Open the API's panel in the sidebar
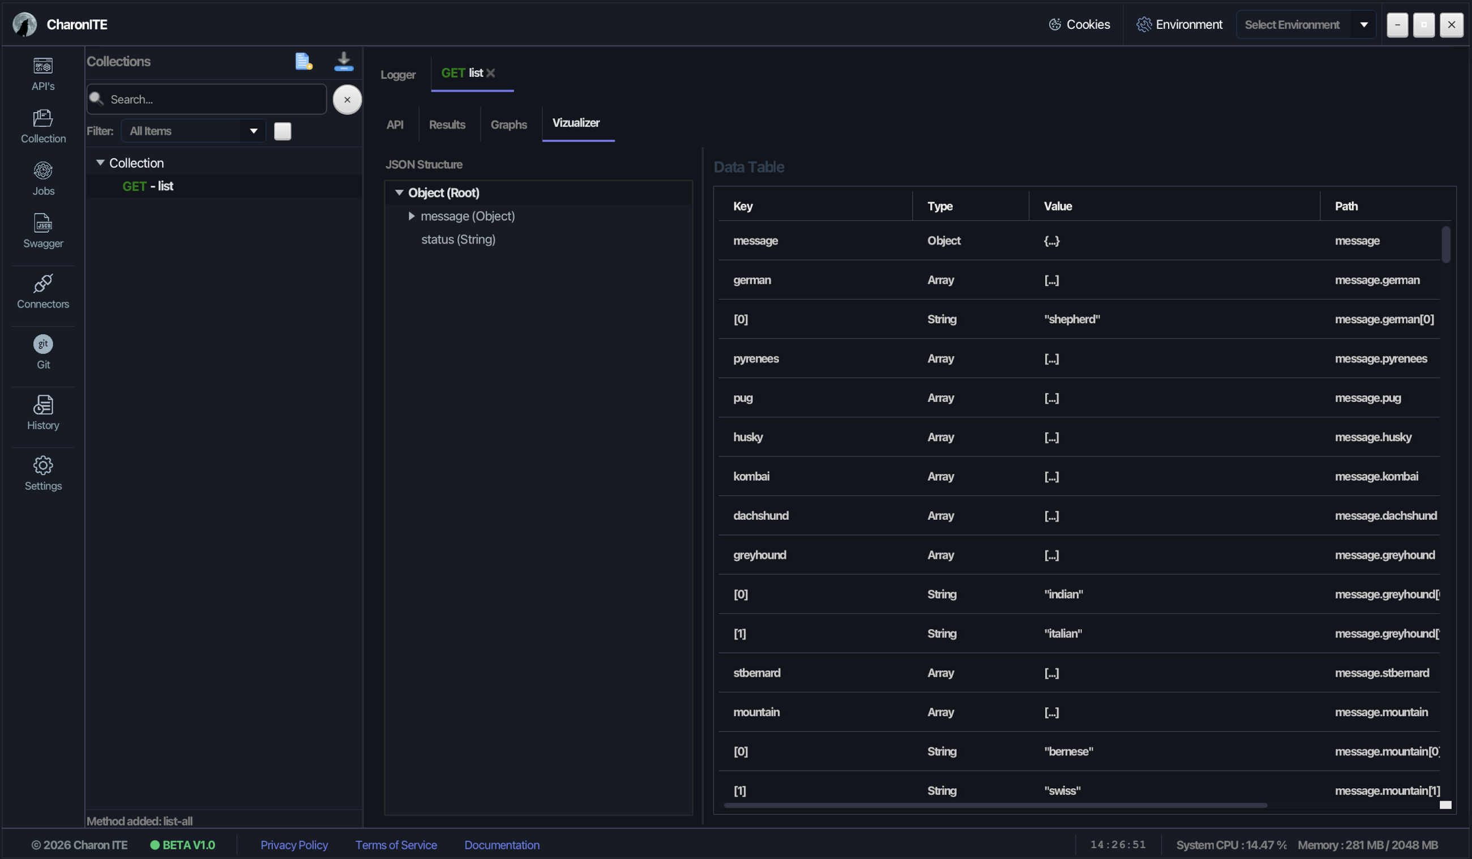The width and height of the screenshot is (1472, 859). coord(42,74)
